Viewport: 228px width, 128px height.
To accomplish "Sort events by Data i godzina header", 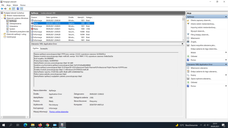I will tap(56, 17).
